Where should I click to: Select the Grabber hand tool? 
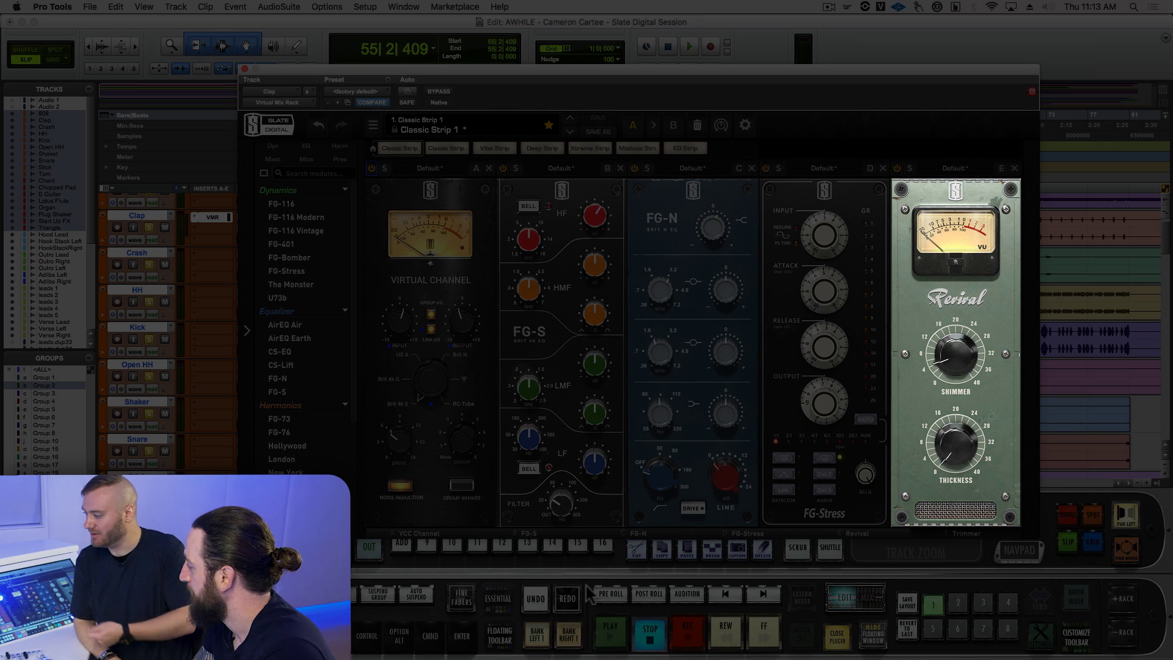[x=246, y=46]
